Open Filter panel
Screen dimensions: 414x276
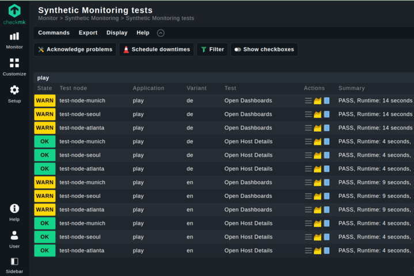[x=212, y=49]
